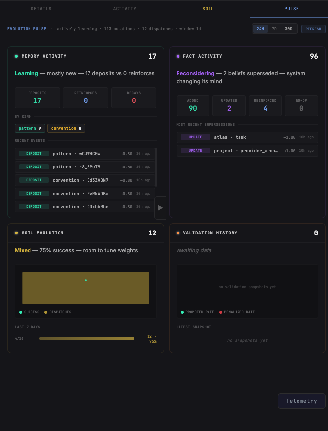This screenshot has width=328, height=431.
Task: Filter by the convention 8 kind chip
Action: (66, 128)
